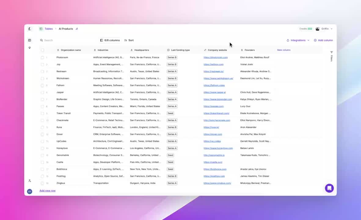Go to Tables breadcrumb

49,29
